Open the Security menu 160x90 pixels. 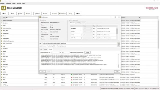(x=19, y=3)
